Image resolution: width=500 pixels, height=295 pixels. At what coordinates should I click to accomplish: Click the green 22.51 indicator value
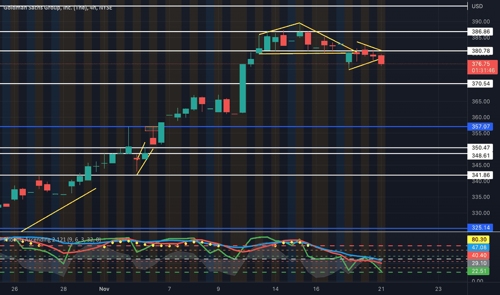[479, 271]
